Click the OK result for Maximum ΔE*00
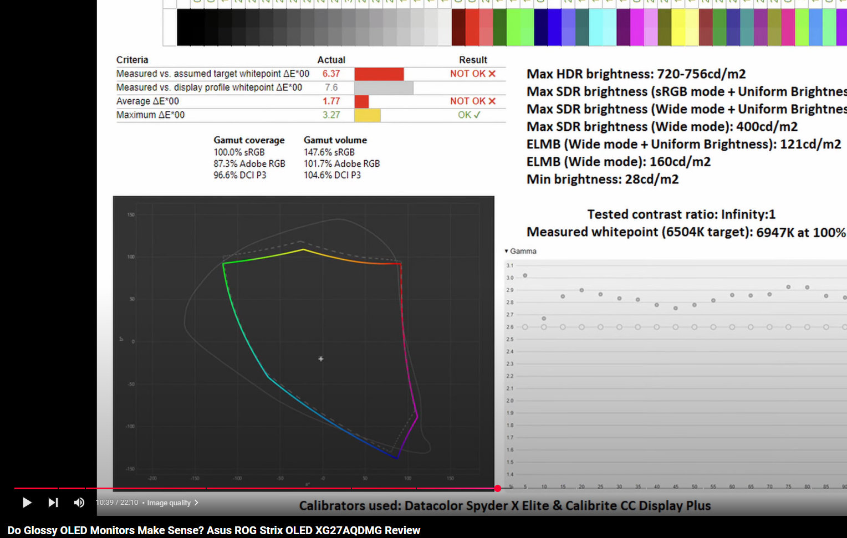Screen dimensions: 847x538 [469, 115]
